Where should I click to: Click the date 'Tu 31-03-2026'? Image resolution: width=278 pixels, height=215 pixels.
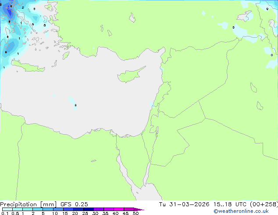[184, 204]
